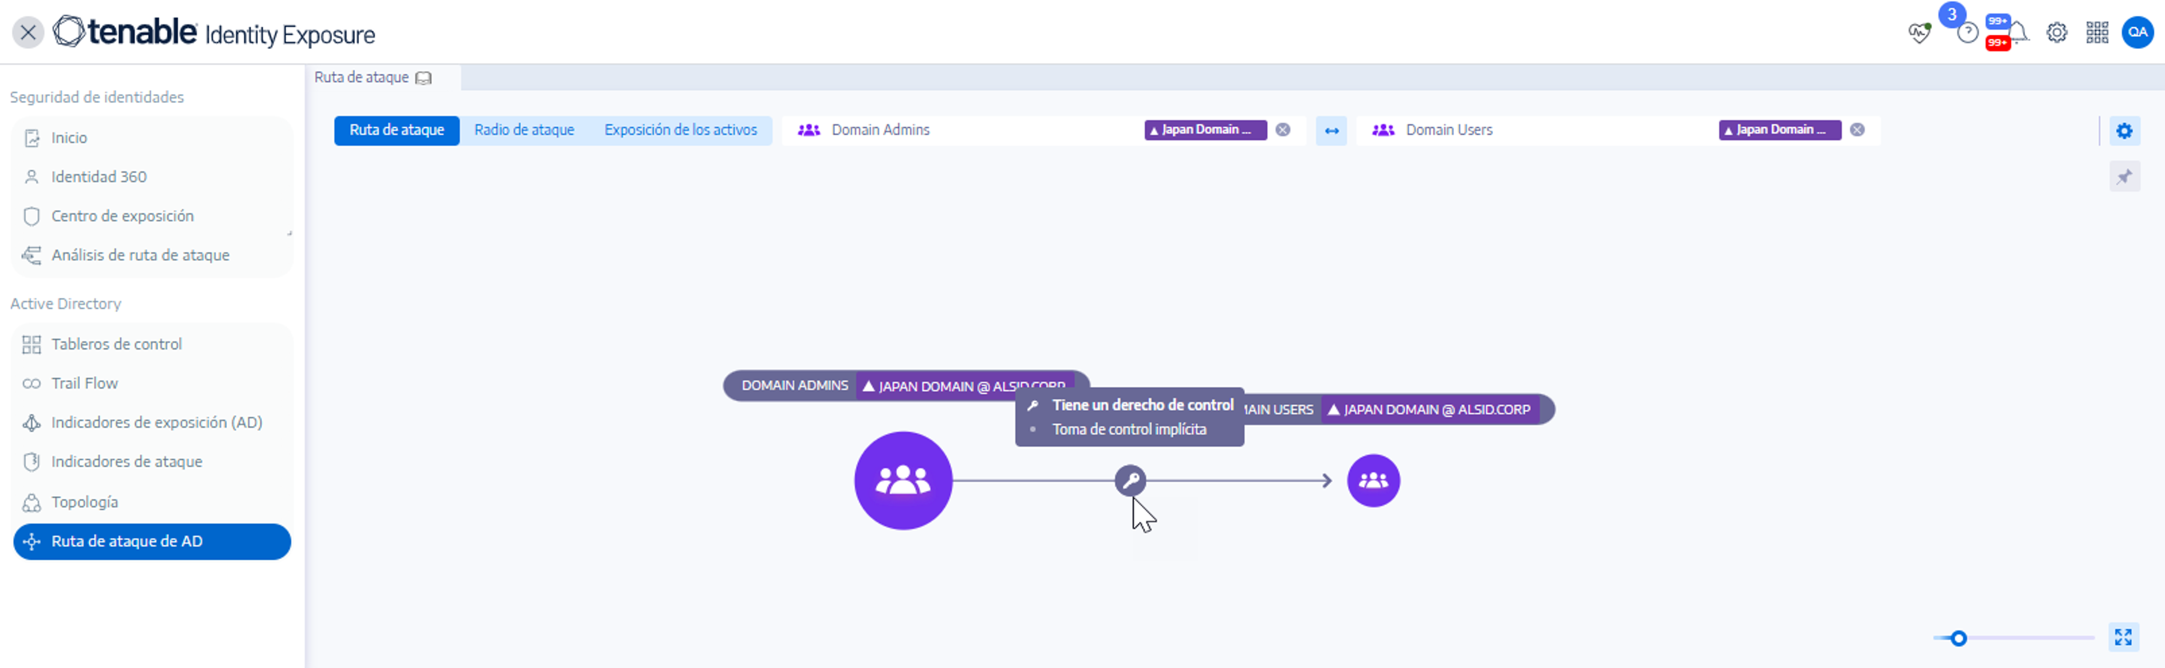Click the Identidad 360 person icon
2165x668 pixels.
pos(32,177)
